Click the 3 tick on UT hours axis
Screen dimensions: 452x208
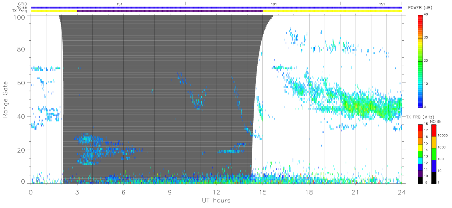tap(77, 192)
